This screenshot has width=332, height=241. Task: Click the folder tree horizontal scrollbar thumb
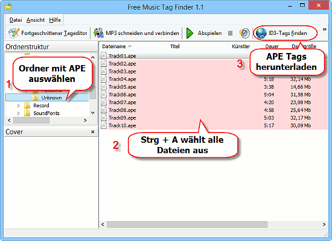click(x=31, y=120)
